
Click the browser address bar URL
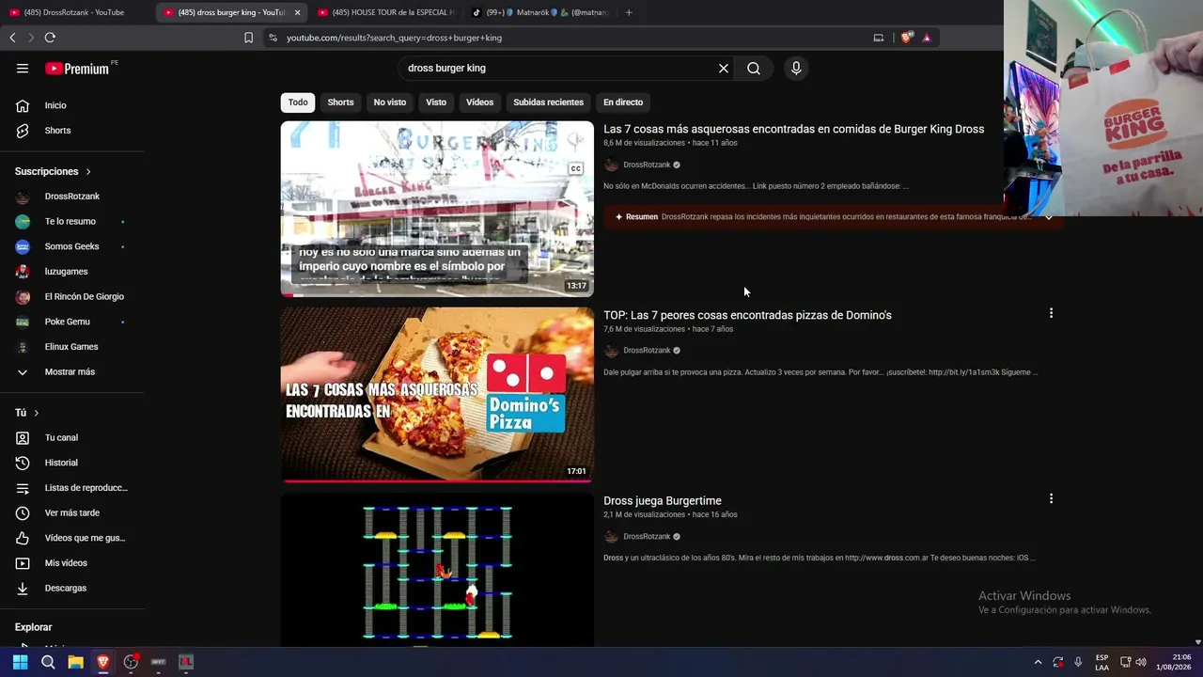click(394, 38)
